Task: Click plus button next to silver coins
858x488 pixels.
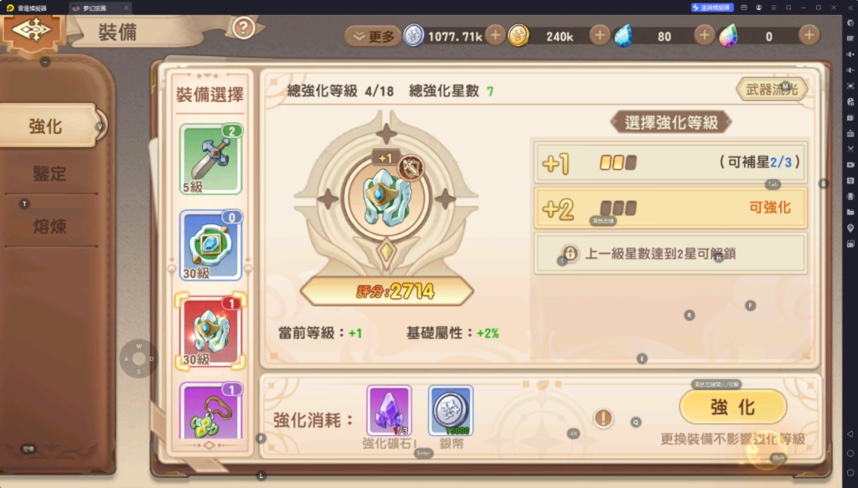Action: [x=495, y=35]
